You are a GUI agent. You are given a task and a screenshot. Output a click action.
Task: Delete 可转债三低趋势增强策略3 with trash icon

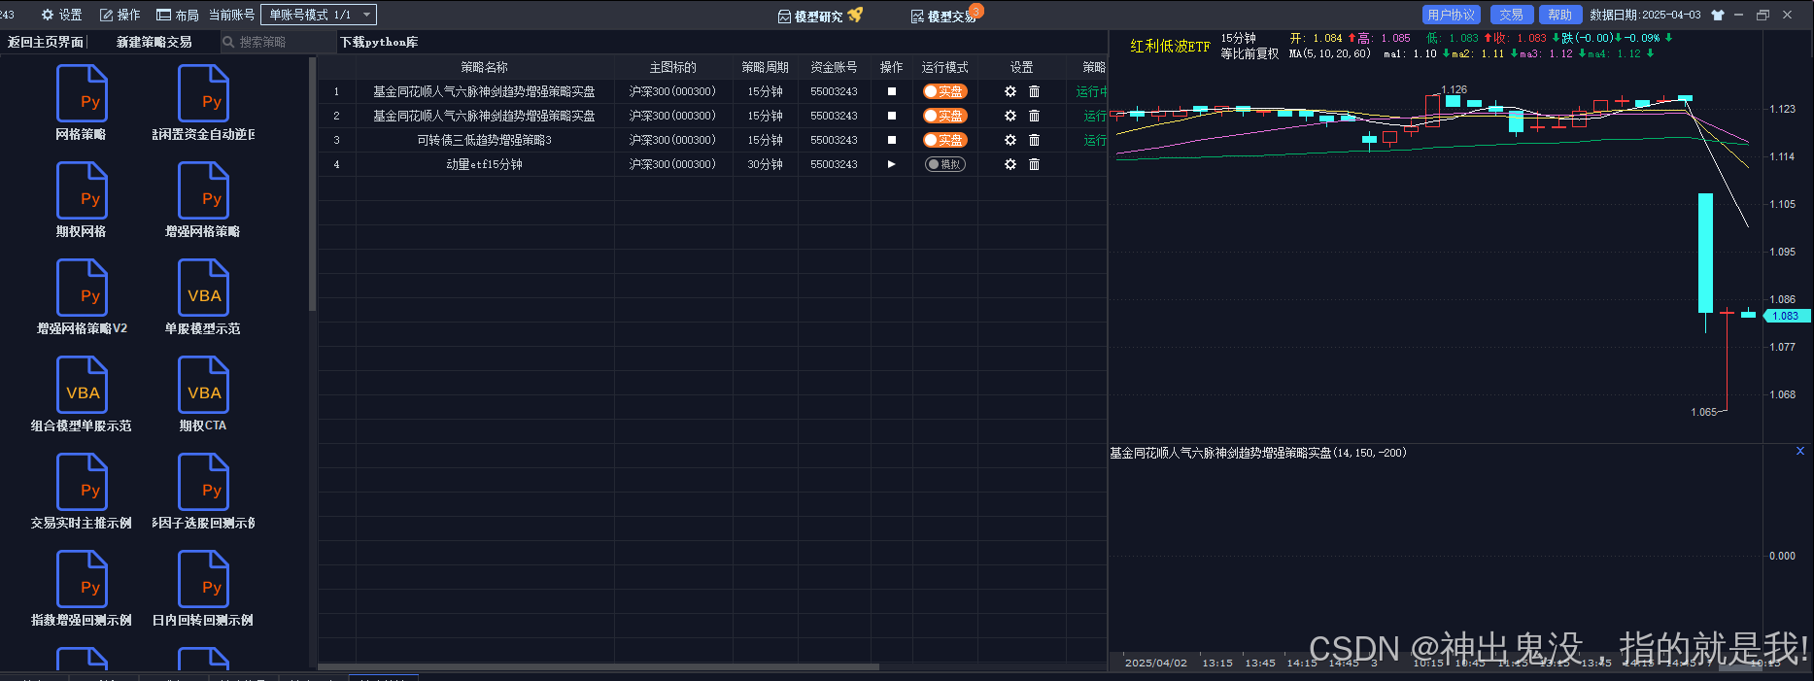[x=1034, y=140]
